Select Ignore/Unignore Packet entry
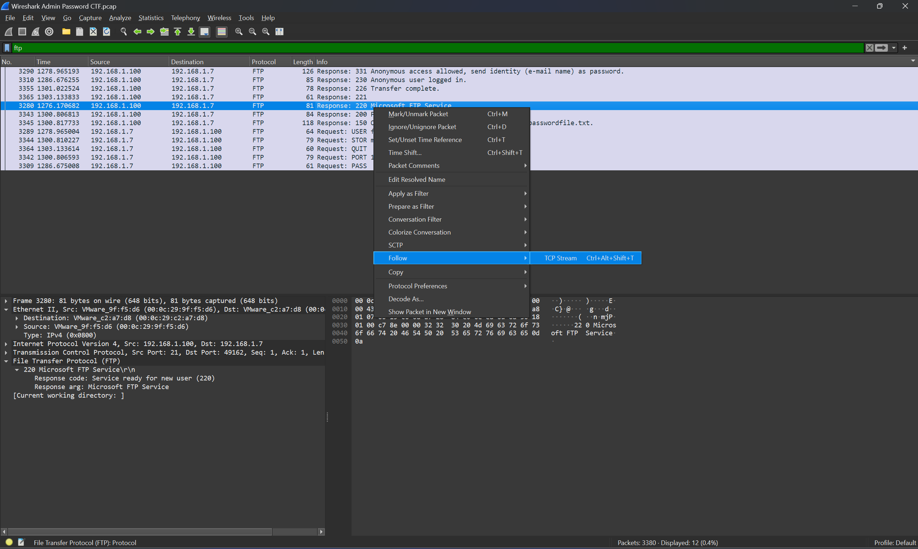This screenshot has height=549, width=918. coord(452,127)
